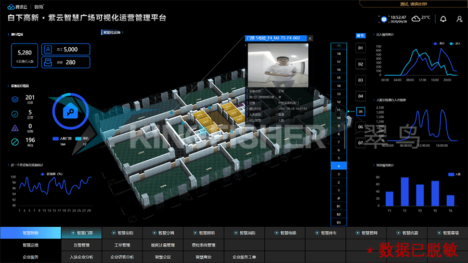Click the house key icon in donut chart
Image resolution: width=468 pixels, height=263 pixels.
pos(70,111)
